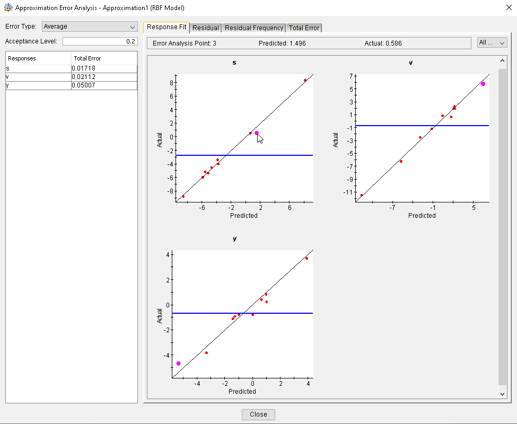The image size is (517, 424).
Task: Click the magenta point in the v plot
Action: (x=483, y=84)
